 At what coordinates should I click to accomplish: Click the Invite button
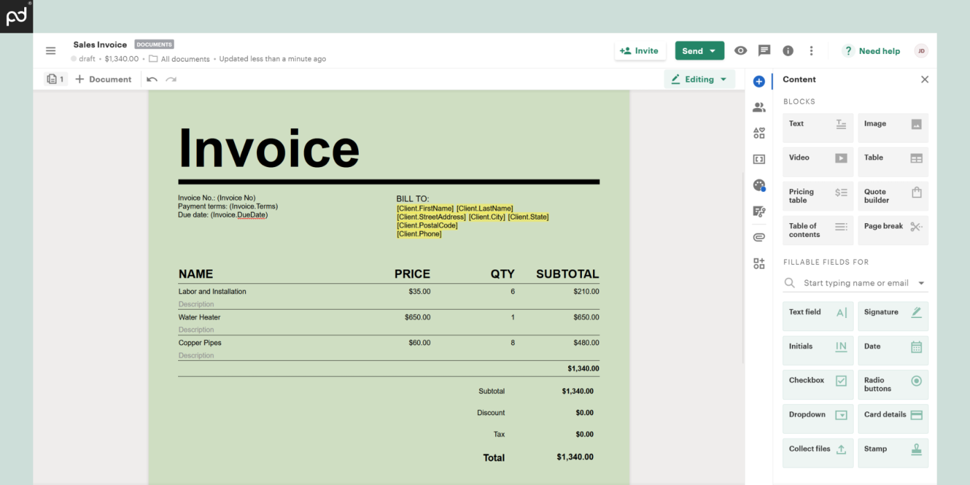pos(640,50)
